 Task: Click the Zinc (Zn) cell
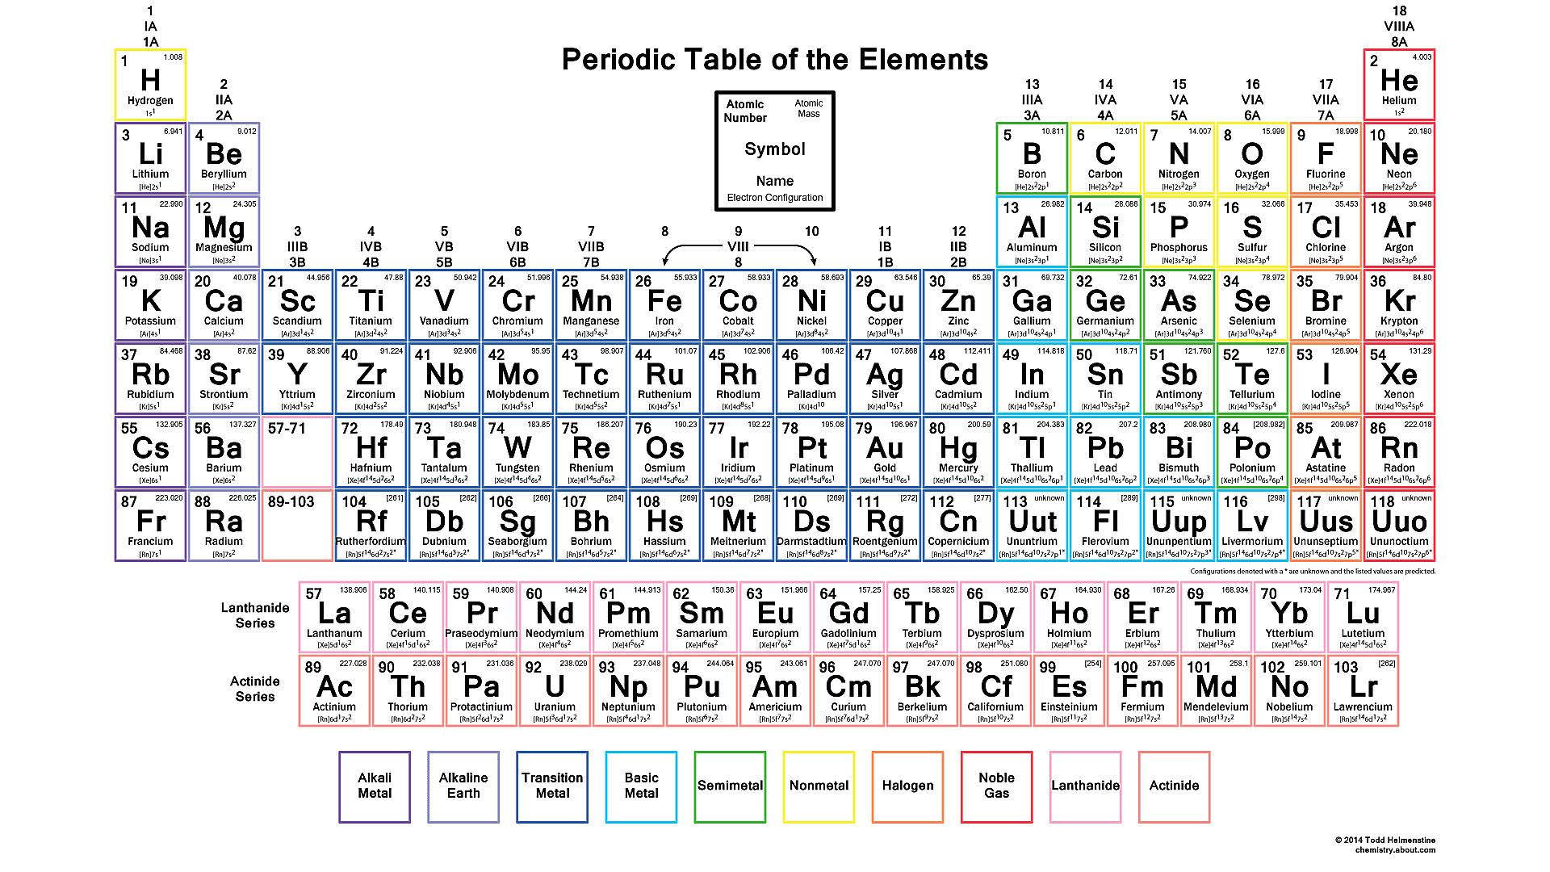coord(958,305)
